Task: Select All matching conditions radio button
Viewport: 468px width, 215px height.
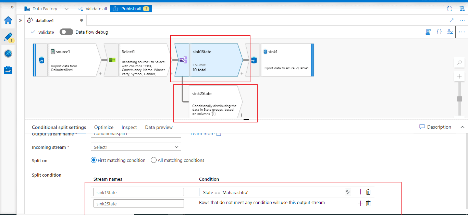Action: click(x=153, y=160)
